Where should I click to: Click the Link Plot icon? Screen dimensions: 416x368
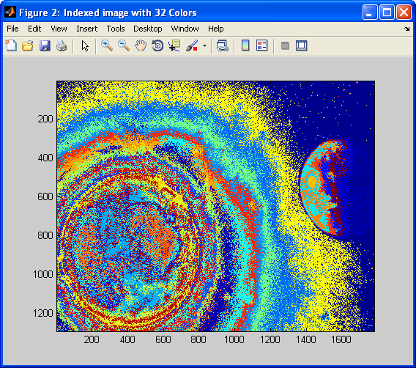click(223, 45)
